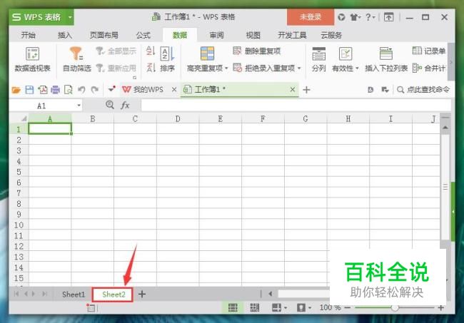The image size is (464, 323).
Task: Click the magnifier icon beside fx
Action: point(110,105)
